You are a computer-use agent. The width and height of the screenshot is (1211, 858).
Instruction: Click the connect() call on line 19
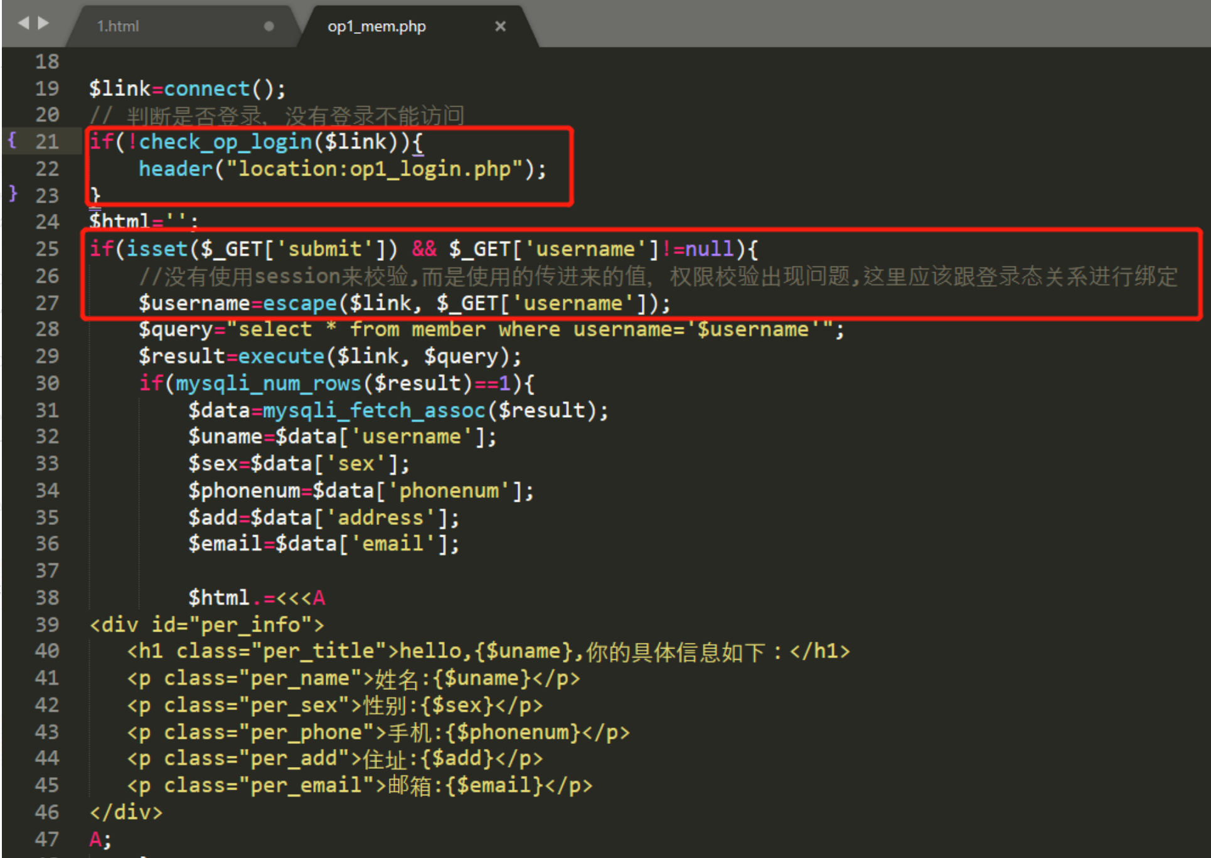(207, 89)
